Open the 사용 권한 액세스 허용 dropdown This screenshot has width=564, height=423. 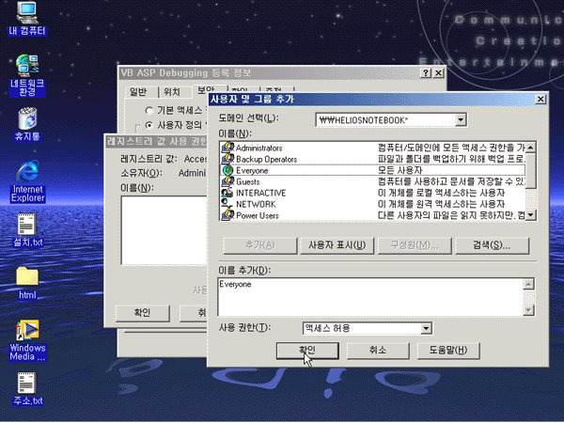click(x=426, y=328)
